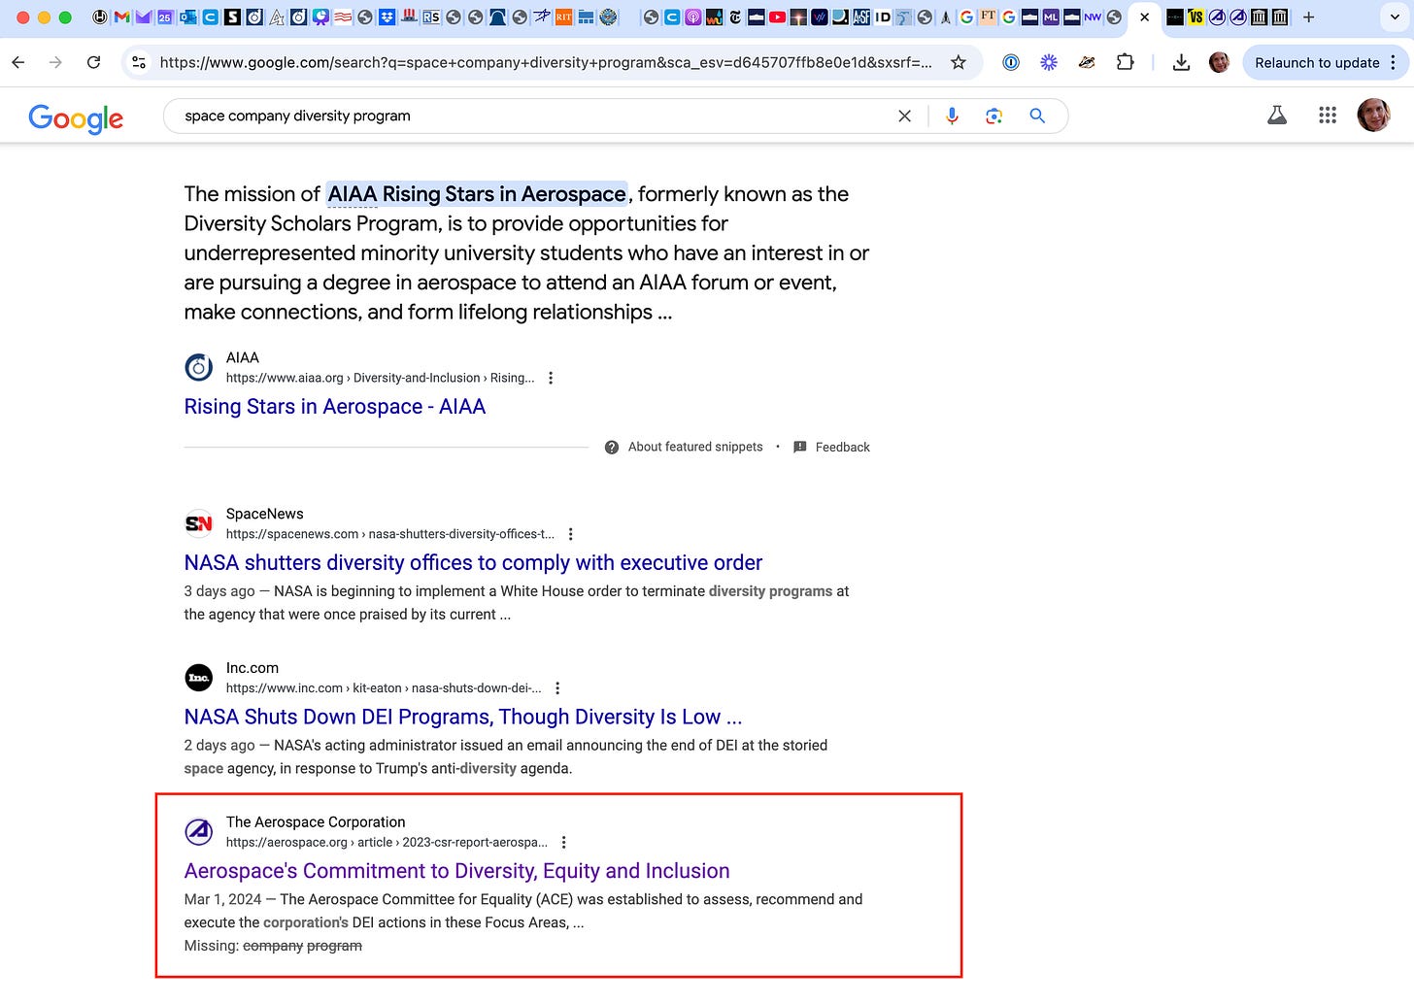This screenshot has width=1414, height=1004.
Task: Switch to the Outlook pinned tab
Action: [x=187, y=17]
